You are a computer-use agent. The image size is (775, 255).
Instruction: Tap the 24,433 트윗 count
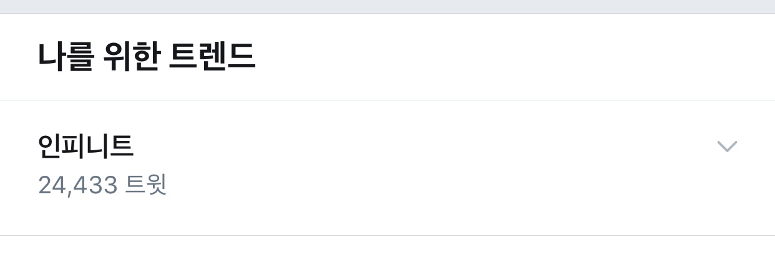[102, 185]
